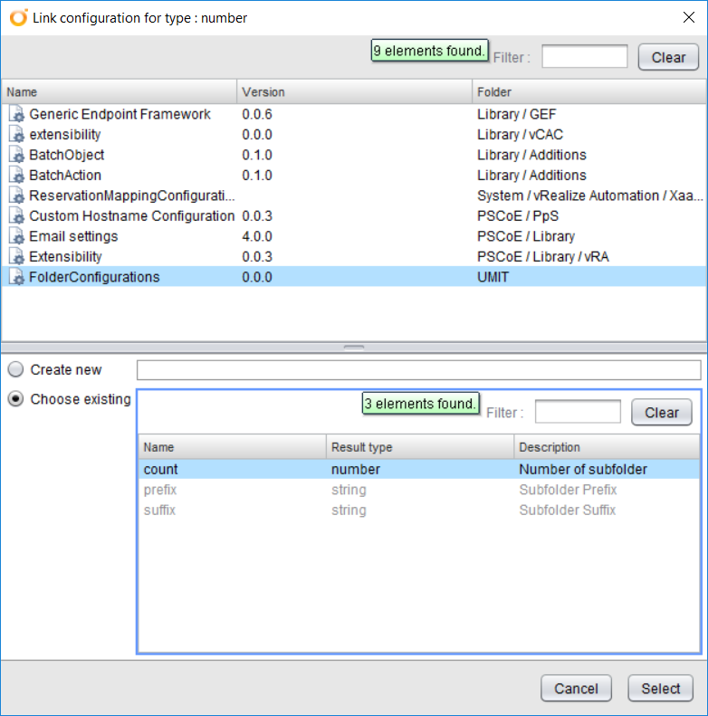
Task: Click the extensibility configuration icon in vCAC
Action: [16, 135]
